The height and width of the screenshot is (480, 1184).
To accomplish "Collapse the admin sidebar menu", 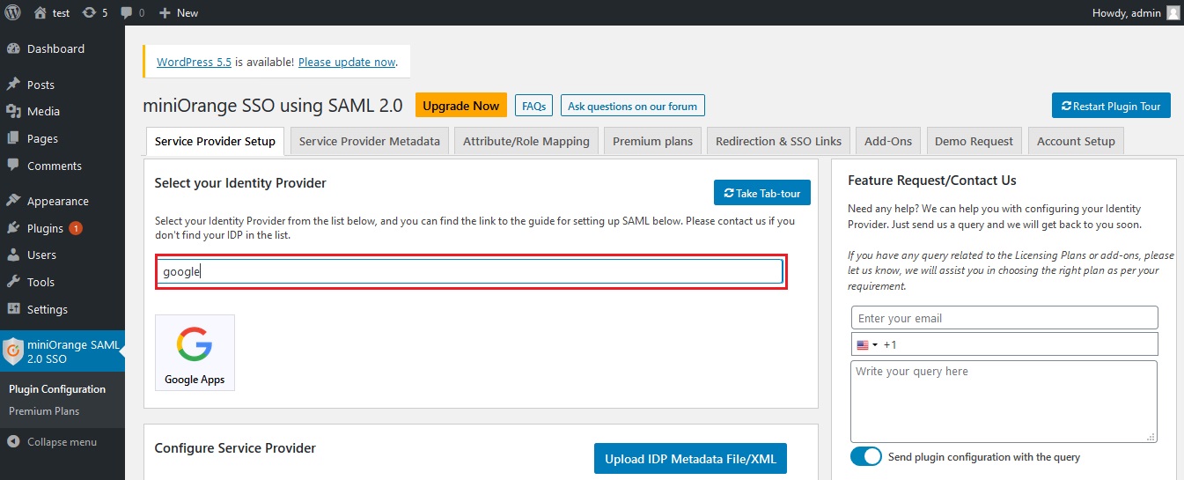I will click(x=53, y=441).
